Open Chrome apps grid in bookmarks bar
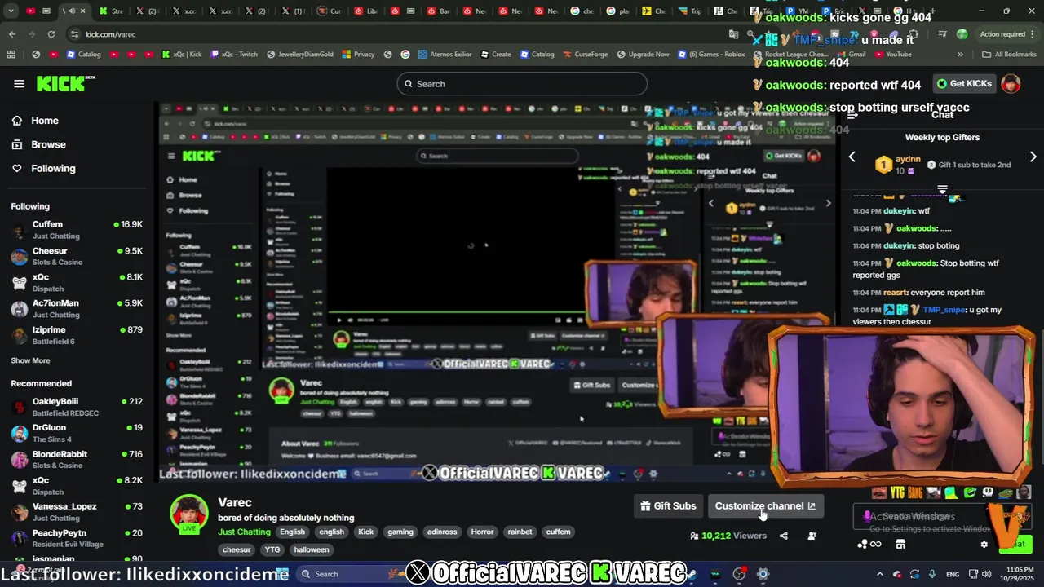 11,55
